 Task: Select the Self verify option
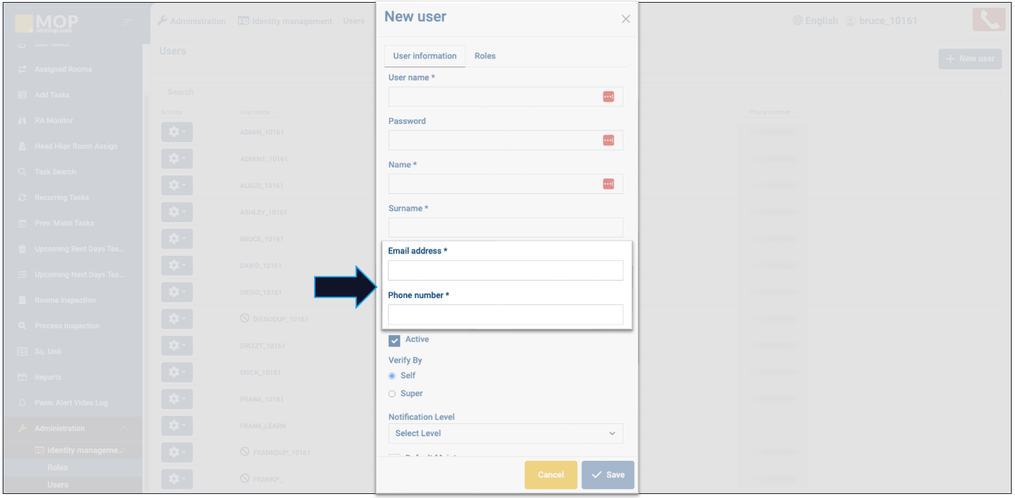[392, 376]
